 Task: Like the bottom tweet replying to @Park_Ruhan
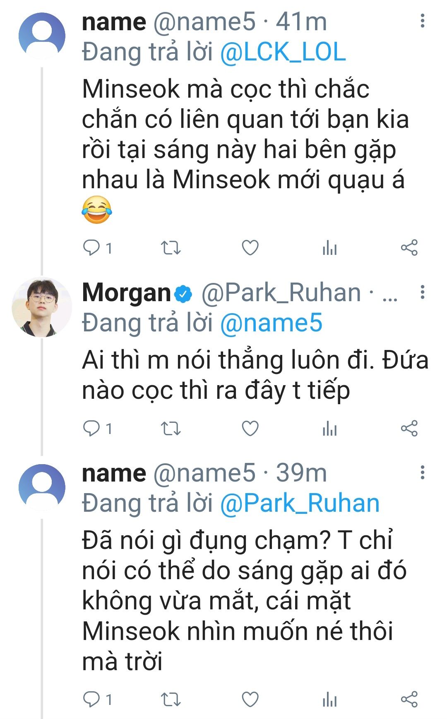(x=250, y=700)
